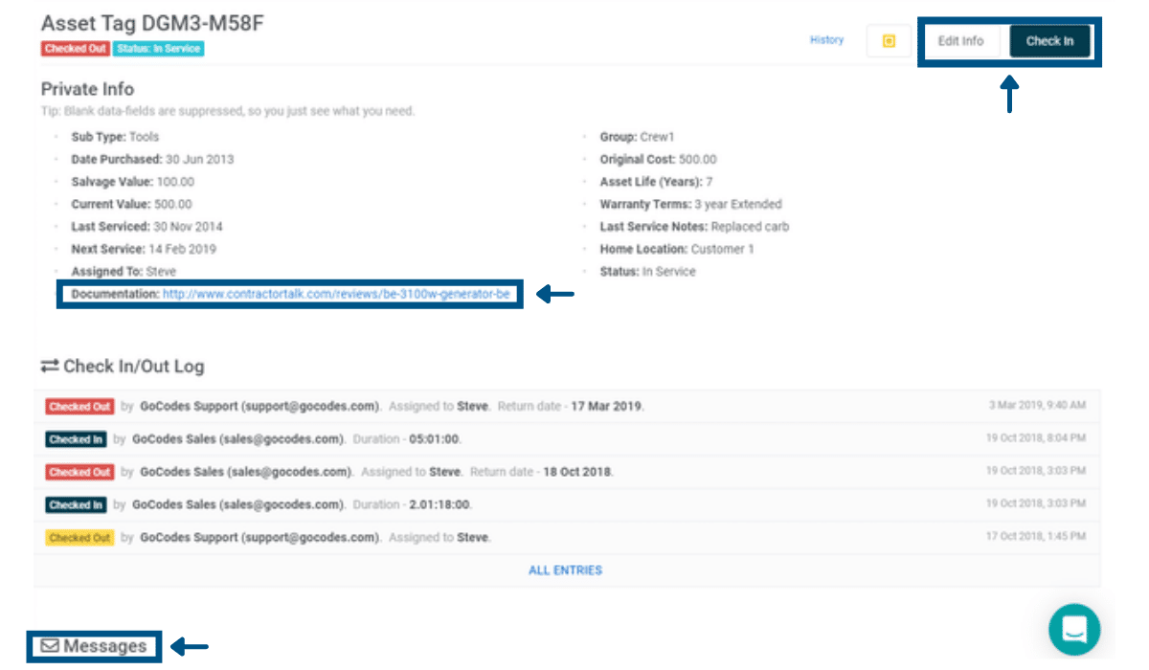Click the Check In/Out Log heading
The width and height of the screenshot is (1149, 670).
point(133,367)
